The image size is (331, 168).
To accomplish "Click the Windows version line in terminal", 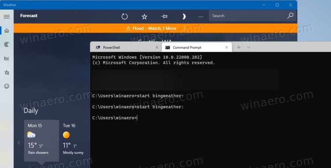I will point(147,57).
